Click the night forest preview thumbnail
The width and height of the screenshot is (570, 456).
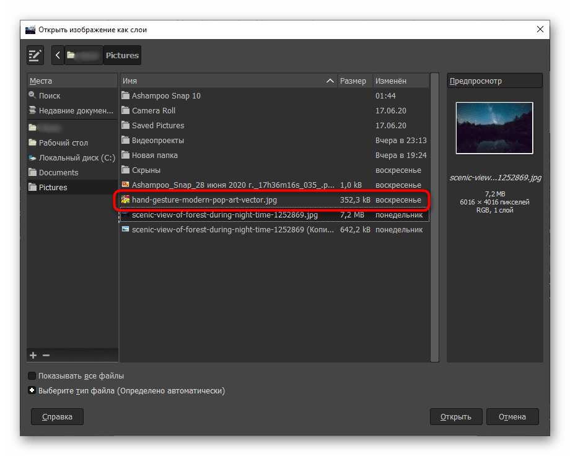tap(494, 128)
